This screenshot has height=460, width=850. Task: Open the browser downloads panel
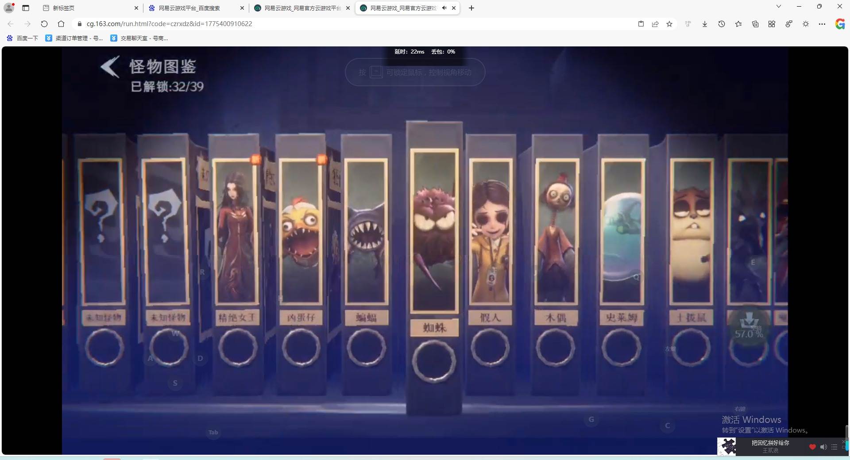[x=705, y=24]
